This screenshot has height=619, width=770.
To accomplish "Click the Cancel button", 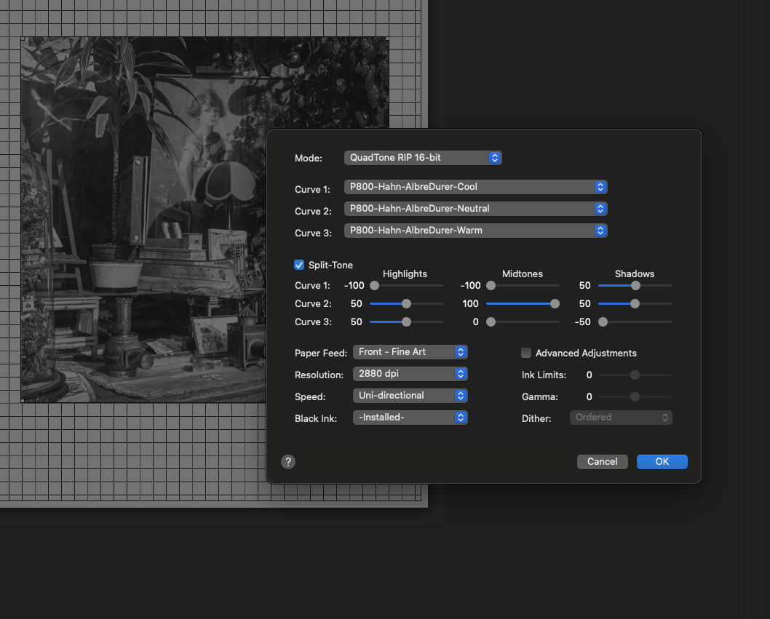I will click(x=602, y=462).
